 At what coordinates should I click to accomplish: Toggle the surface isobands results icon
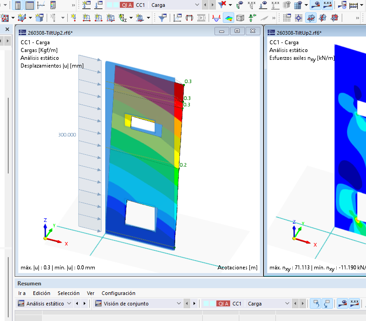(x=228, y=18)
